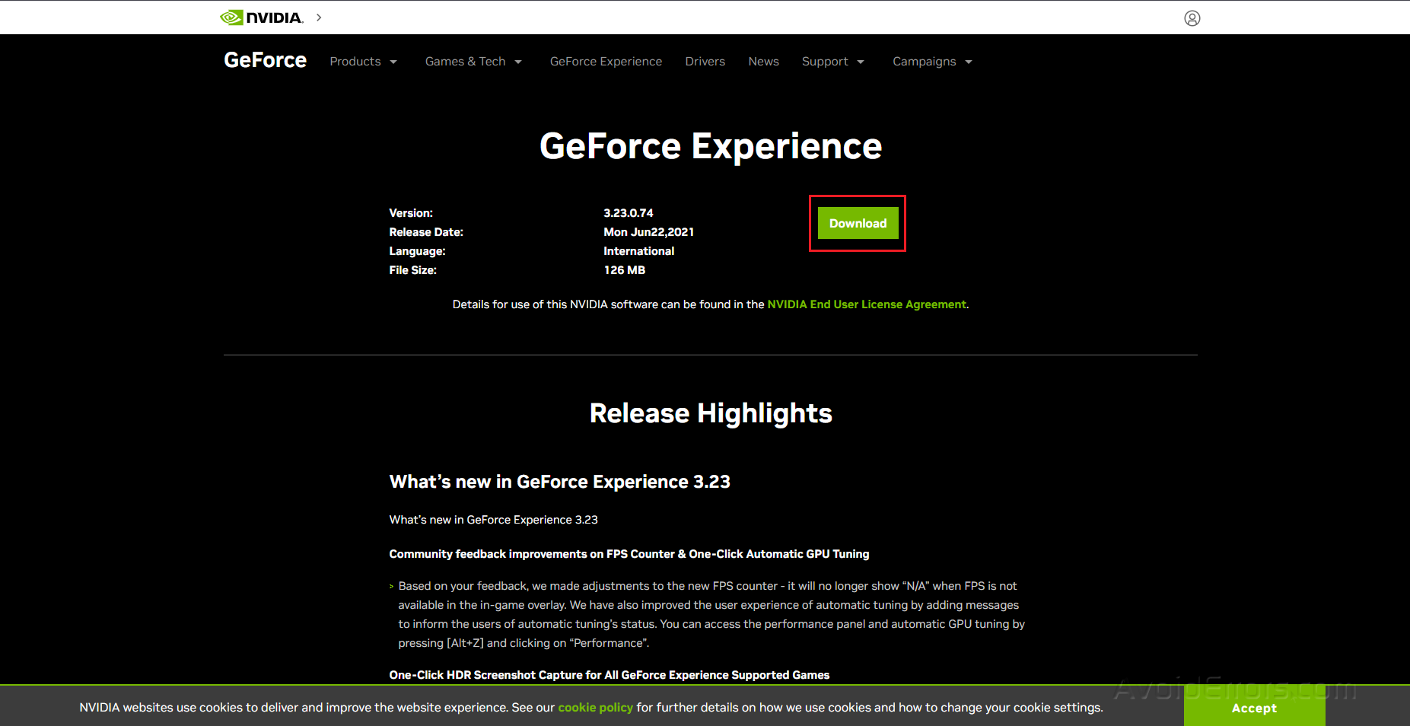Open the Products dropdown
1410x726 pixels.
click(x=363, y=62)
